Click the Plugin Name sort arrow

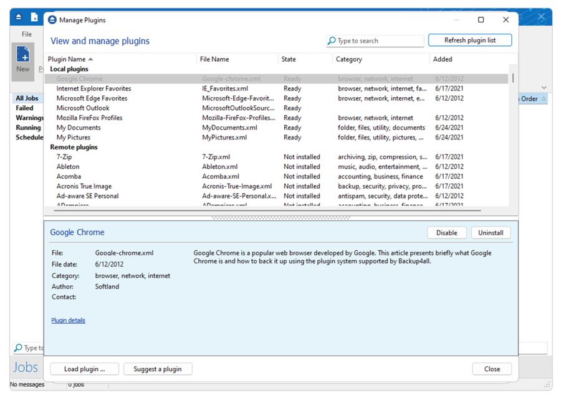[90, 59]
